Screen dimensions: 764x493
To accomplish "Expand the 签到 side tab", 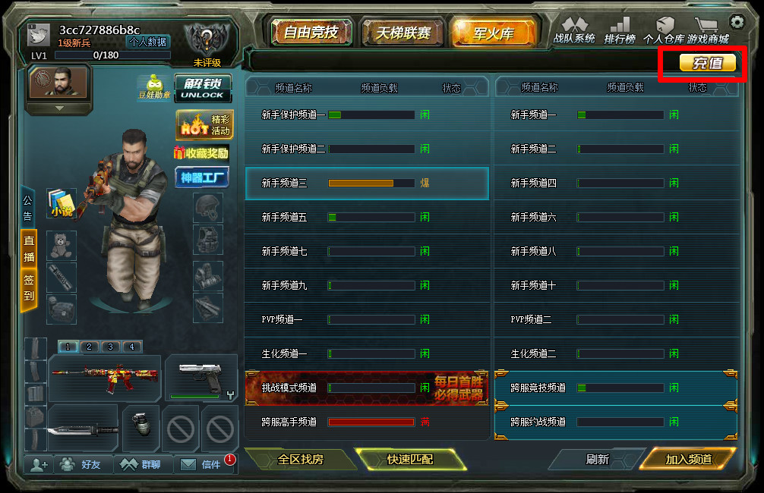I will pos(29,287).
